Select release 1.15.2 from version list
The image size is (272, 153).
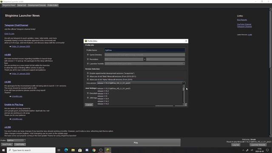coord(140,91)
